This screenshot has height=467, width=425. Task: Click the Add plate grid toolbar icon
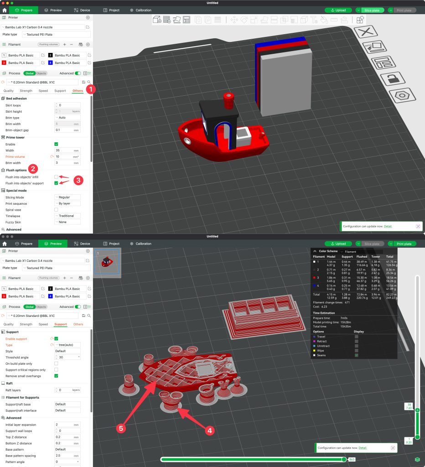click(166, 20)
